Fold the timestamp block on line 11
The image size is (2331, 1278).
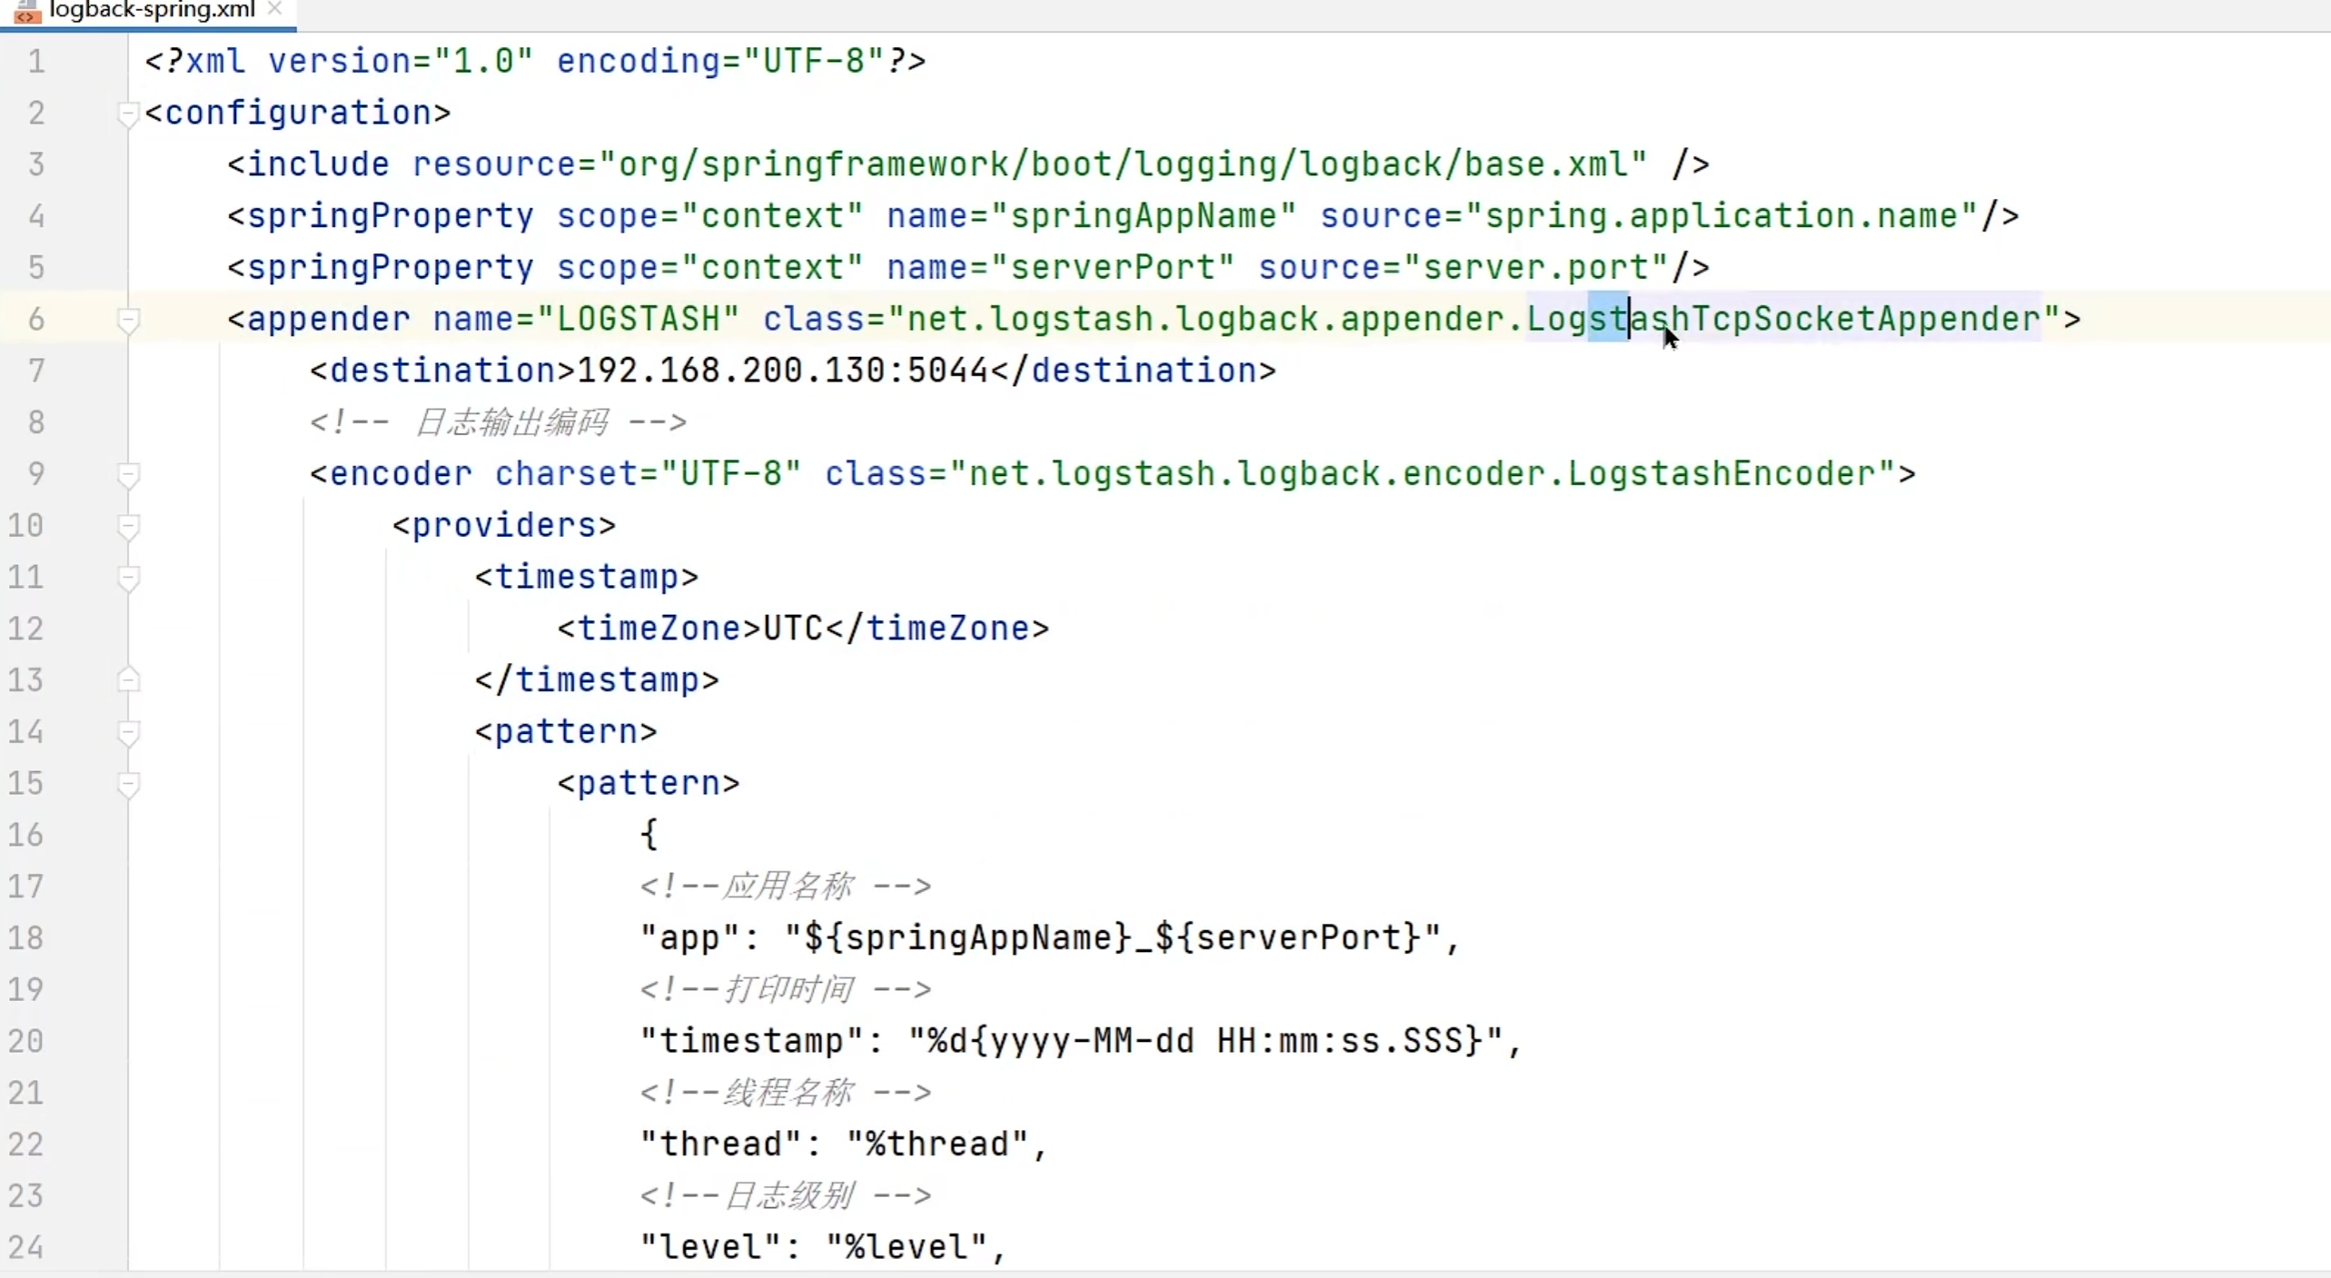click(x=128, y=578)
